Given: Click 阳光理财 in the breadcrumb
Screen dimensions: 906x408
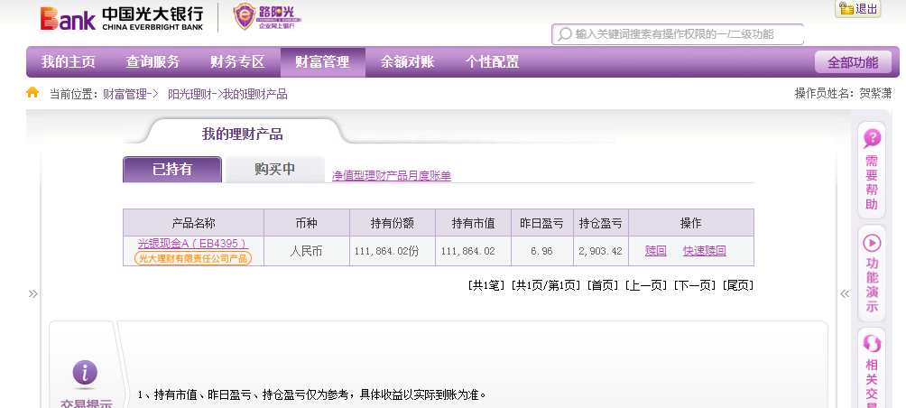Looking at the screenshot, I should click(x=190, y=94).
